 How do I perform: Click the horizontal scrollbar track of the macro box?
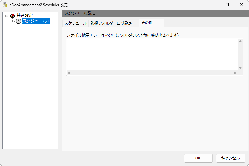[x=152, y=73]
